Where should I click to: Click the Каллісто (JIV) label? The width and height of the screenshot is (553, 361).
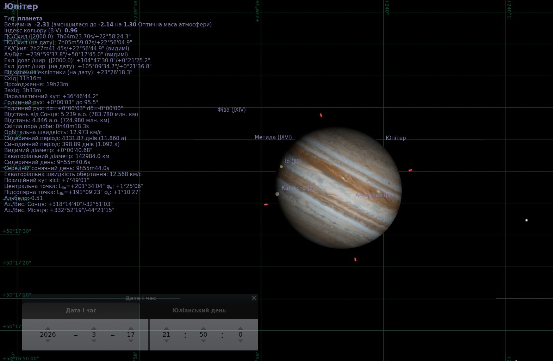pyautogui.click(x=300, y=188)
